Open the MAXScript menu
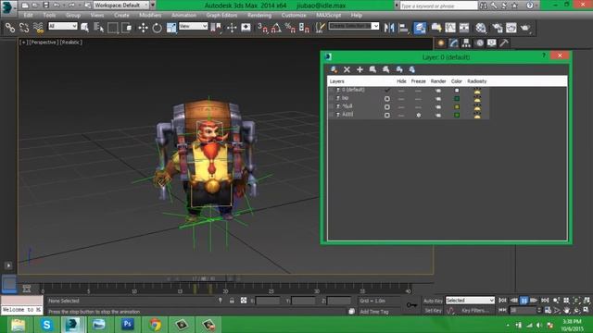This screenshot has width=593, height=333. click(x=329, y=15)
